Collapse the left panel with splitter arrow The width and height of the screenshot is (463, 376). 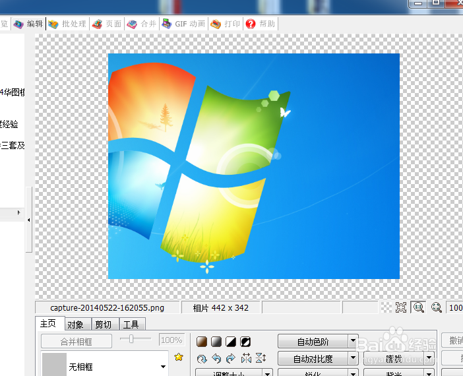pyautogui.click(x=29, y=220)
